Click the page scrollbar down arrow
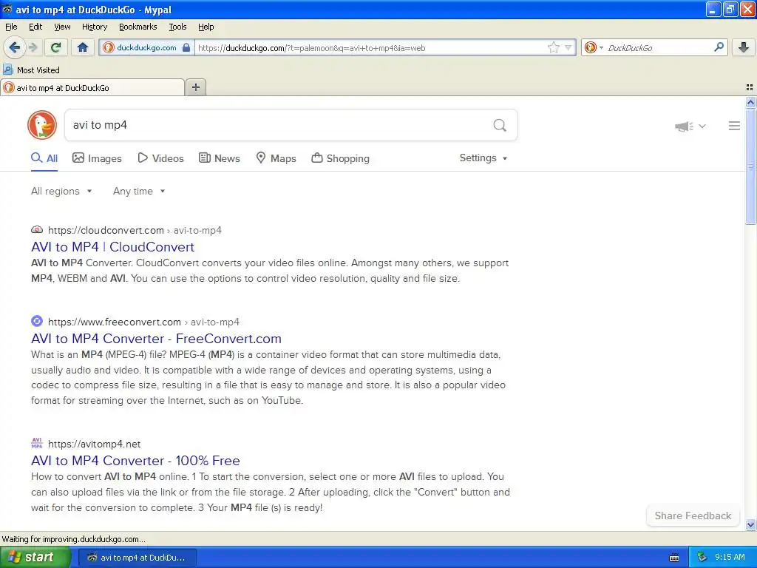The image size is (757, 568). 750,524
